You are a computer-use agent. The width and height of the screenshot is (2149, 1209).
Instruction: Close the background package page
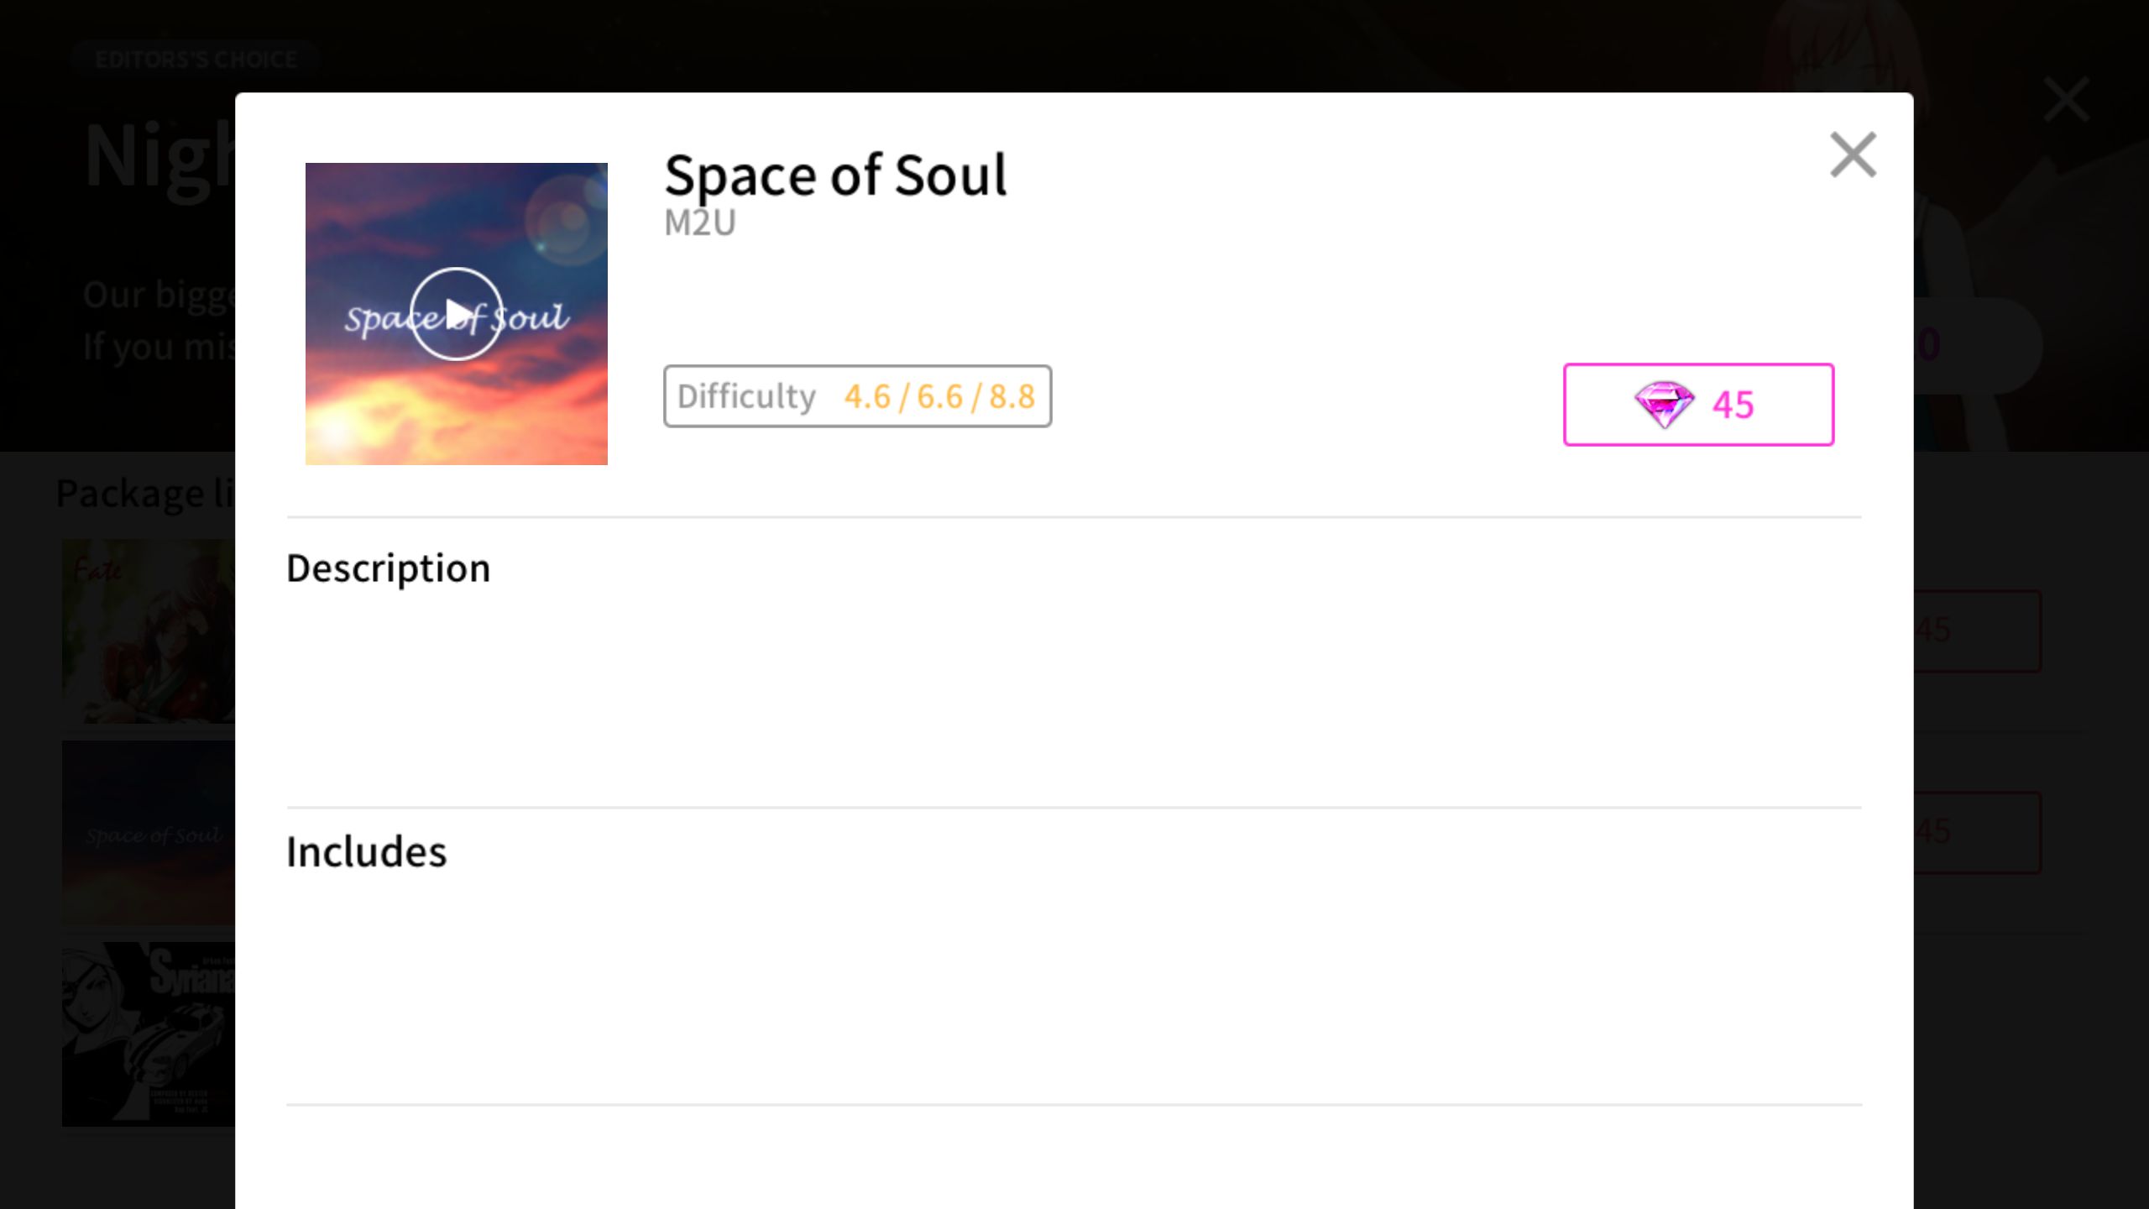tap(2066, 100)
